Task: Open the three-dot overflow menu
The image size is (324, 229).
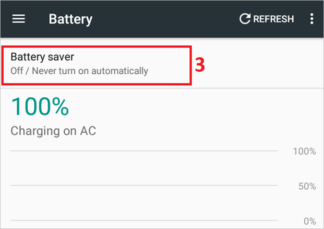Action: pyautogui.click(x=312, y=19)
